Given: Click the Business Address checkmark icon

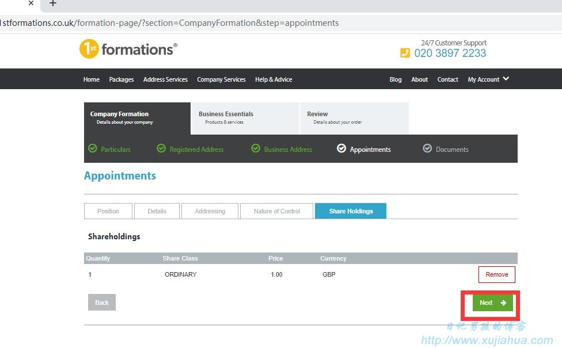Looking at the screenshot, I should click(256, 148).
